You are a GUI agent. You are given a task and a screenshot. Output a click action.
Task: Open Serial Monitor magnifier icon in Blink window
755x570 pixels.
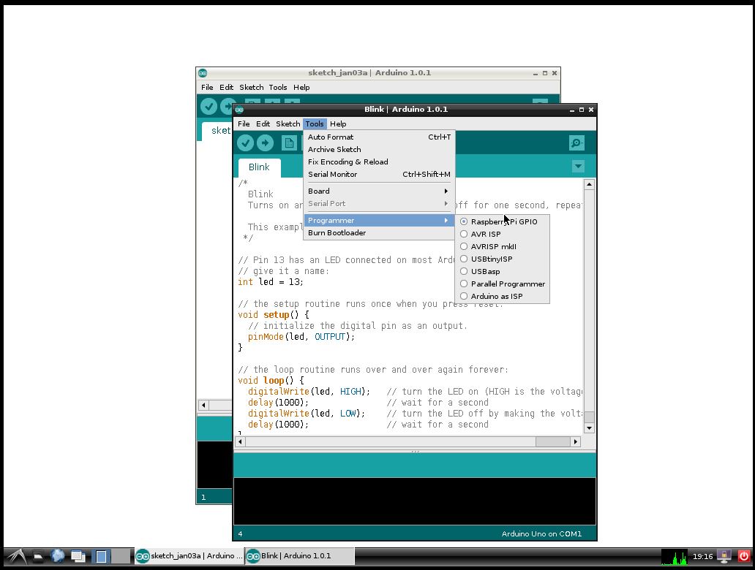(x=576, y=142)
